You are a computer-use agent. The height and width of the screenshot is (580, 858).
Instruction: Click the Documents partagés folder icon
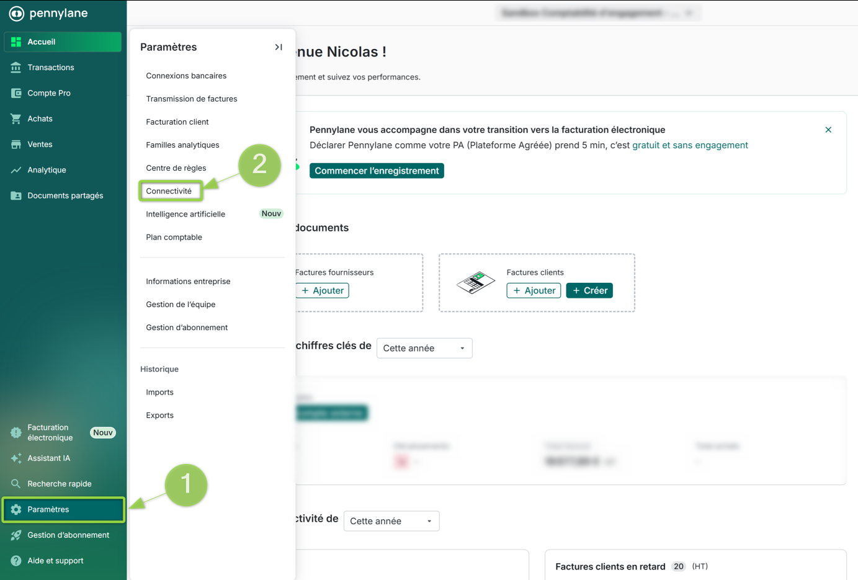coord(16,195)
